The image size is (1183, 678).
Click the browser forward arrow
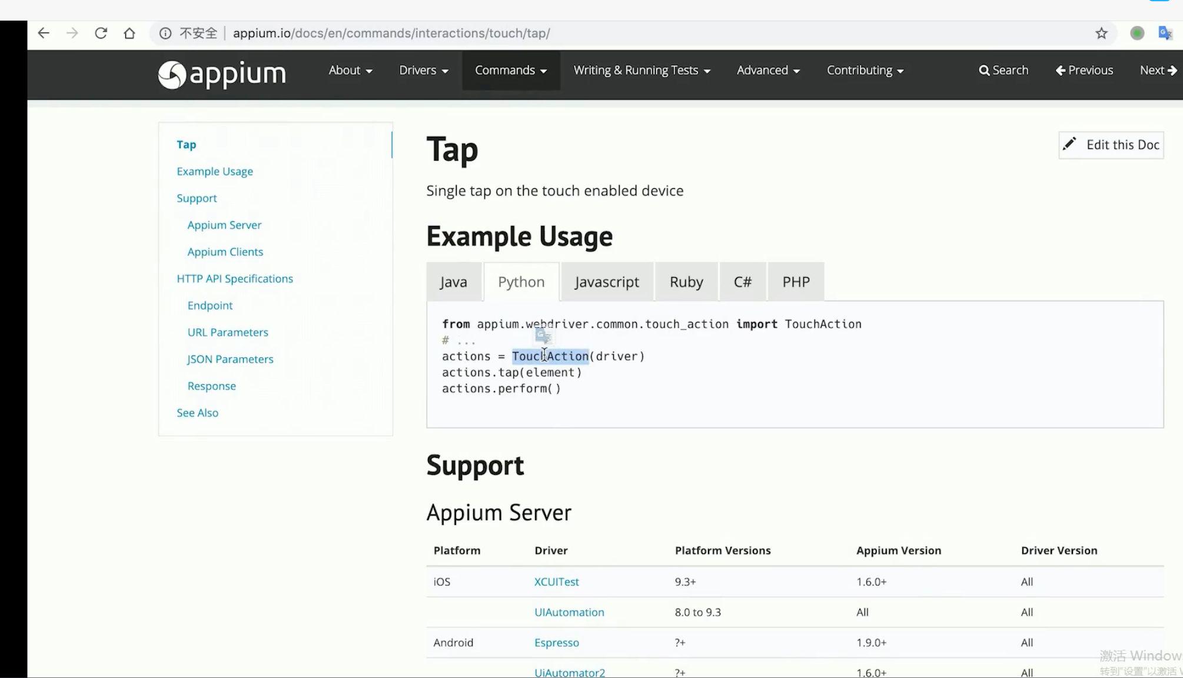pyautogui.click(x=72, y=33)
